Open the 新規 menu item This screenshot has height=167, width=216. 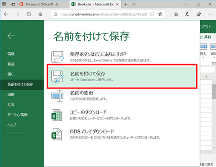(11, 64)
